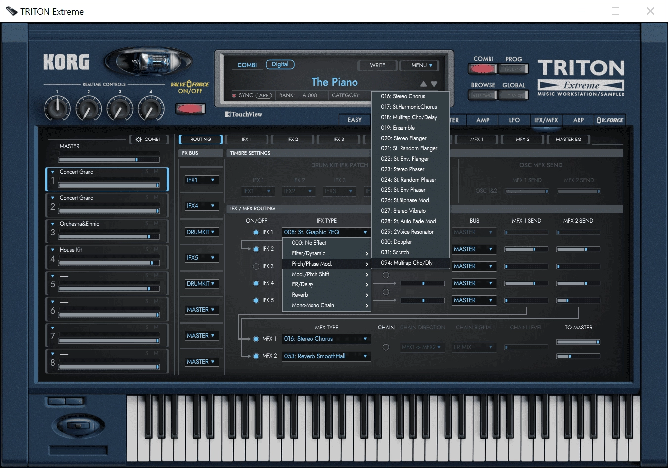The width and height of the screenshot is (668, 468).
Task: Toggle the Valve Force ON/OFF red button
Action: [x=190, y=109]
